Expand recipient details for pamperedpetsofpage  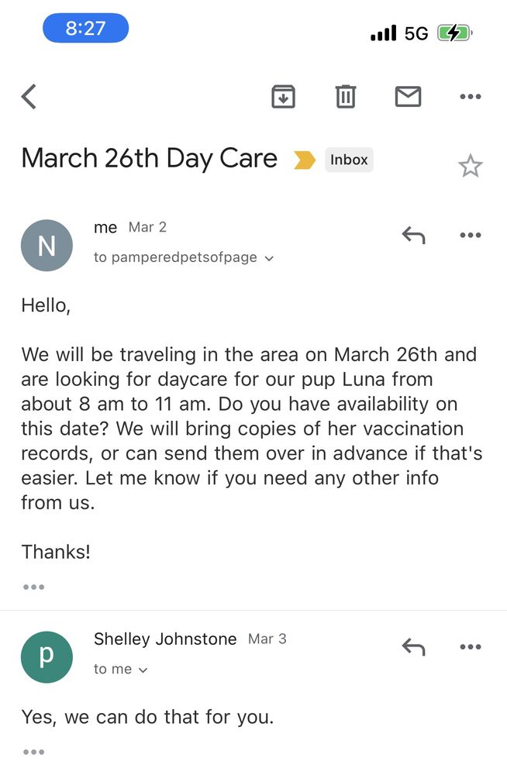pos(269,258)
